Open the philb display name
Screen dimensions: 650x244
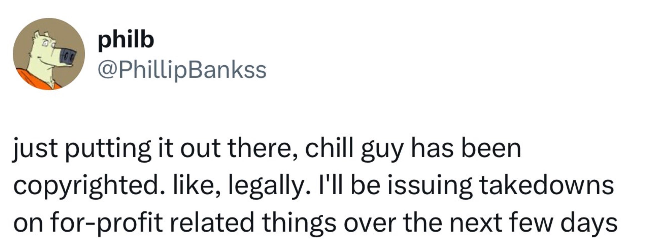click(126, 41)
